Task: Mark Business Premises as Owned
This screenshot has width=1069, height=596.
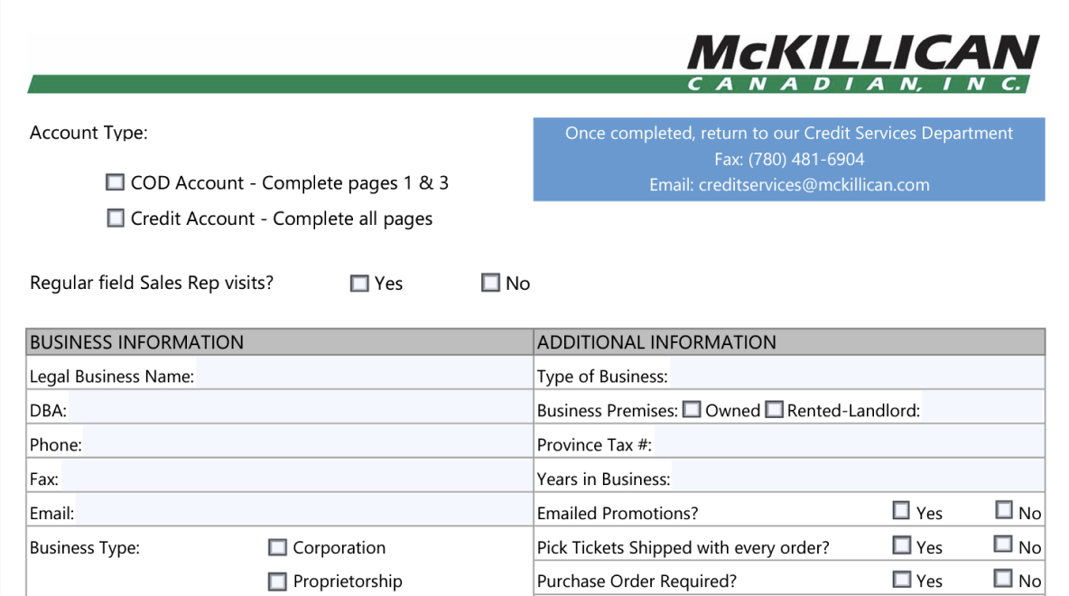Action: (692, 410)
